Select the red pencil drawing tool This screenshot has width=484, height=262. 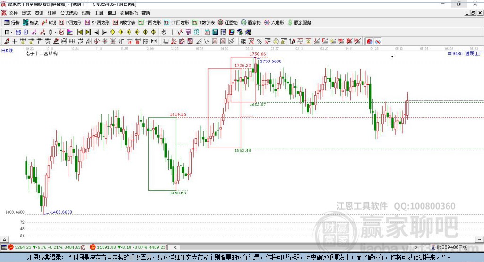7,42
